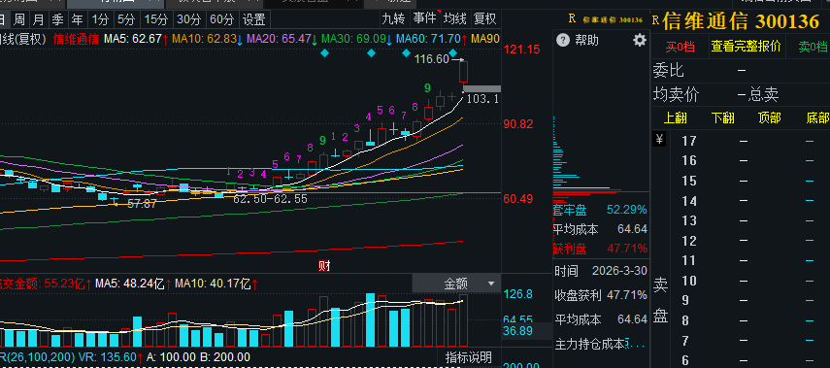The height and width of the screenshot is (368, 830).
Task: Click 上翻 to page up
Action: click(x=675, y=117)
